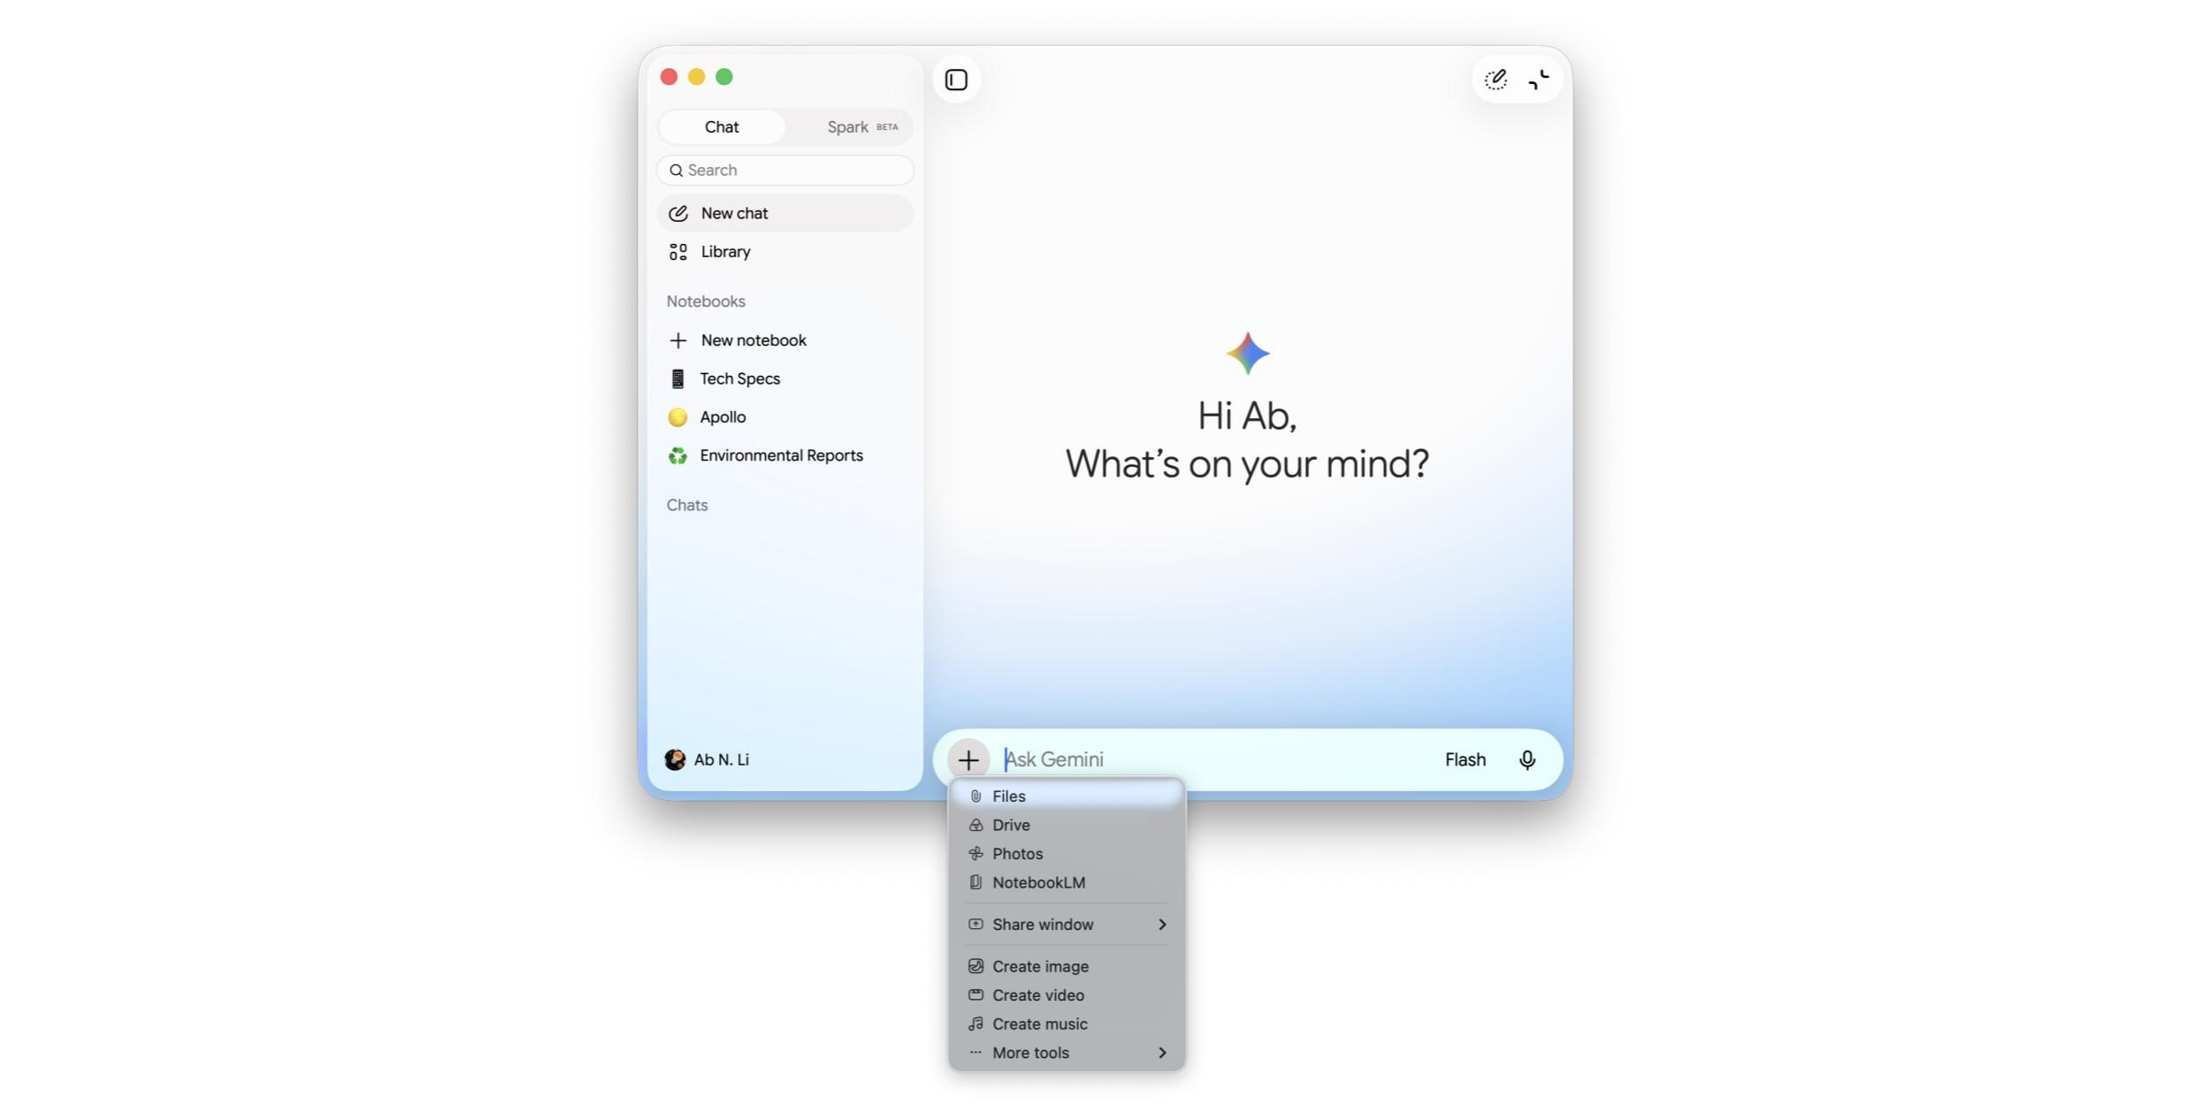Image resolution: width=2211 pixels, height=1105 pixels.
Task: Click the plus attachment button
Action: [x=968, y=760]
